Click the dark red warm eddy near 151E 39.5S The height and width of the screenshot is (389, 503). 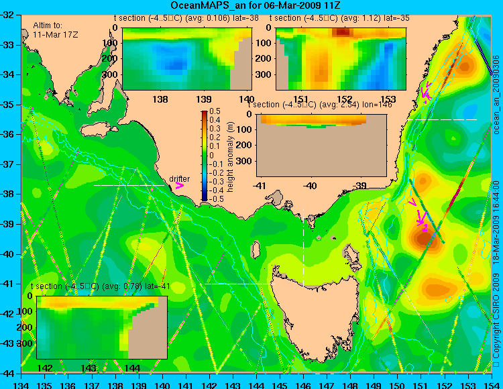click(x=424, y=238)
